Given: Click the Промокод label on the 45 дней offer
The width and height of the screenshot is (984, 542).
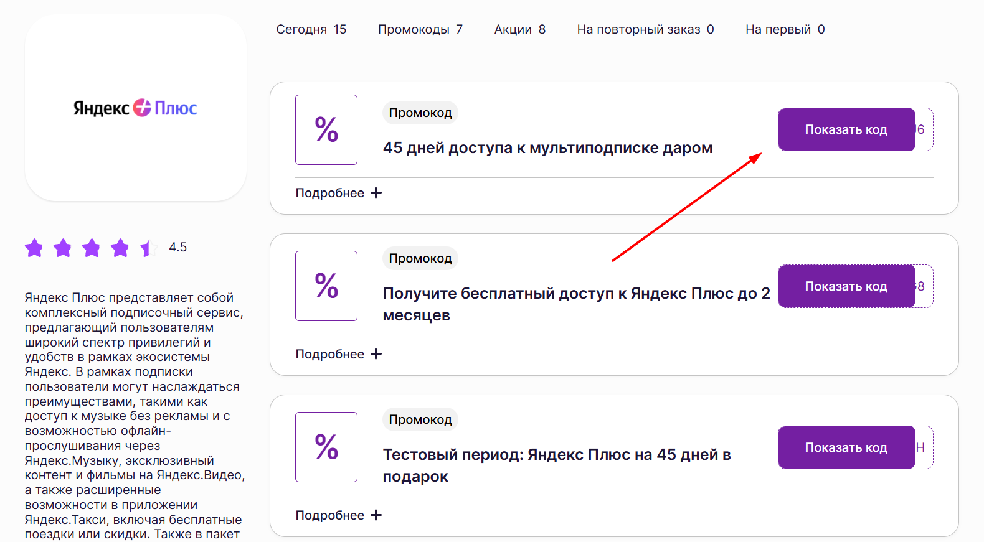Looking at the screenshot, I should pyautogui.click(x=420, y=113).
